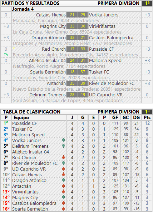
Task: Select the Magrins City 33-30 score box
Action: click(78, 26)
